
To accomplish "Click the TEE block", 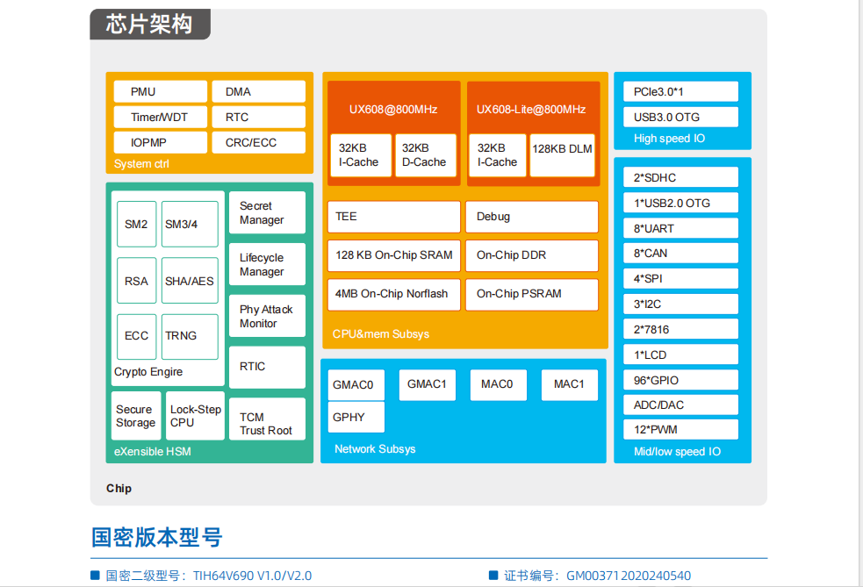I will click(393, 217).
